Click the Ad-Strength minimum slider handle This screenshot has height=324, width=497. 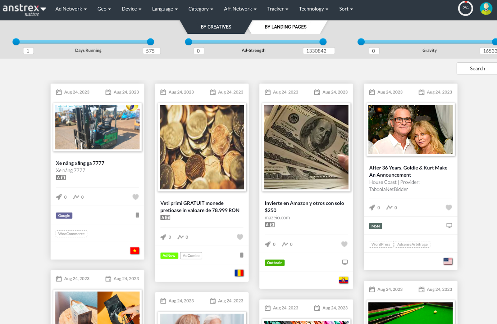click(189, 42)
